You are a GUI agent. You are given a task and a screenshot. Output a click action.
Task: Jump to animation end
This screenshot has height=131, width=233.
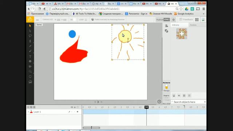[x=102, y=102]
